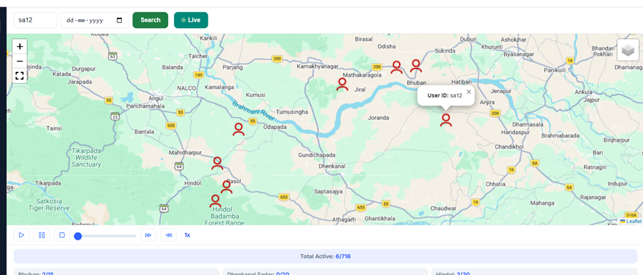The image size is (643, 275).
Task: Click the Joranda label on the map
Action: (x=378, y=117)
